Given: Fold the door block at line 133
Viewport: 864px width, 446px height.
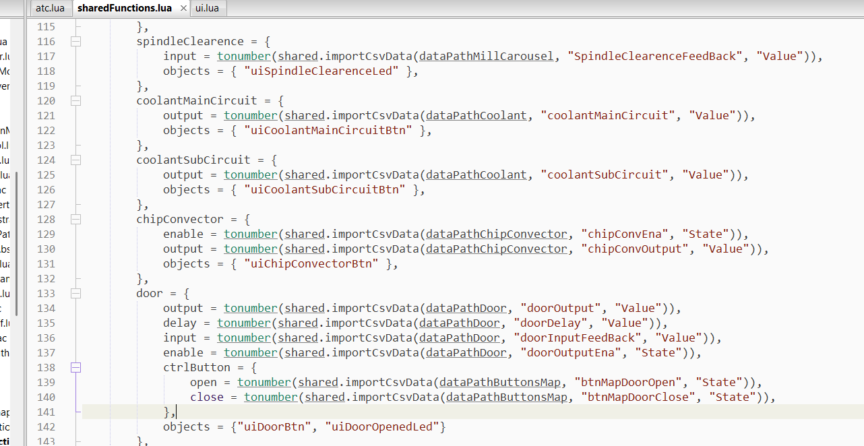Looking at the screenshot, I should point(75,294).
